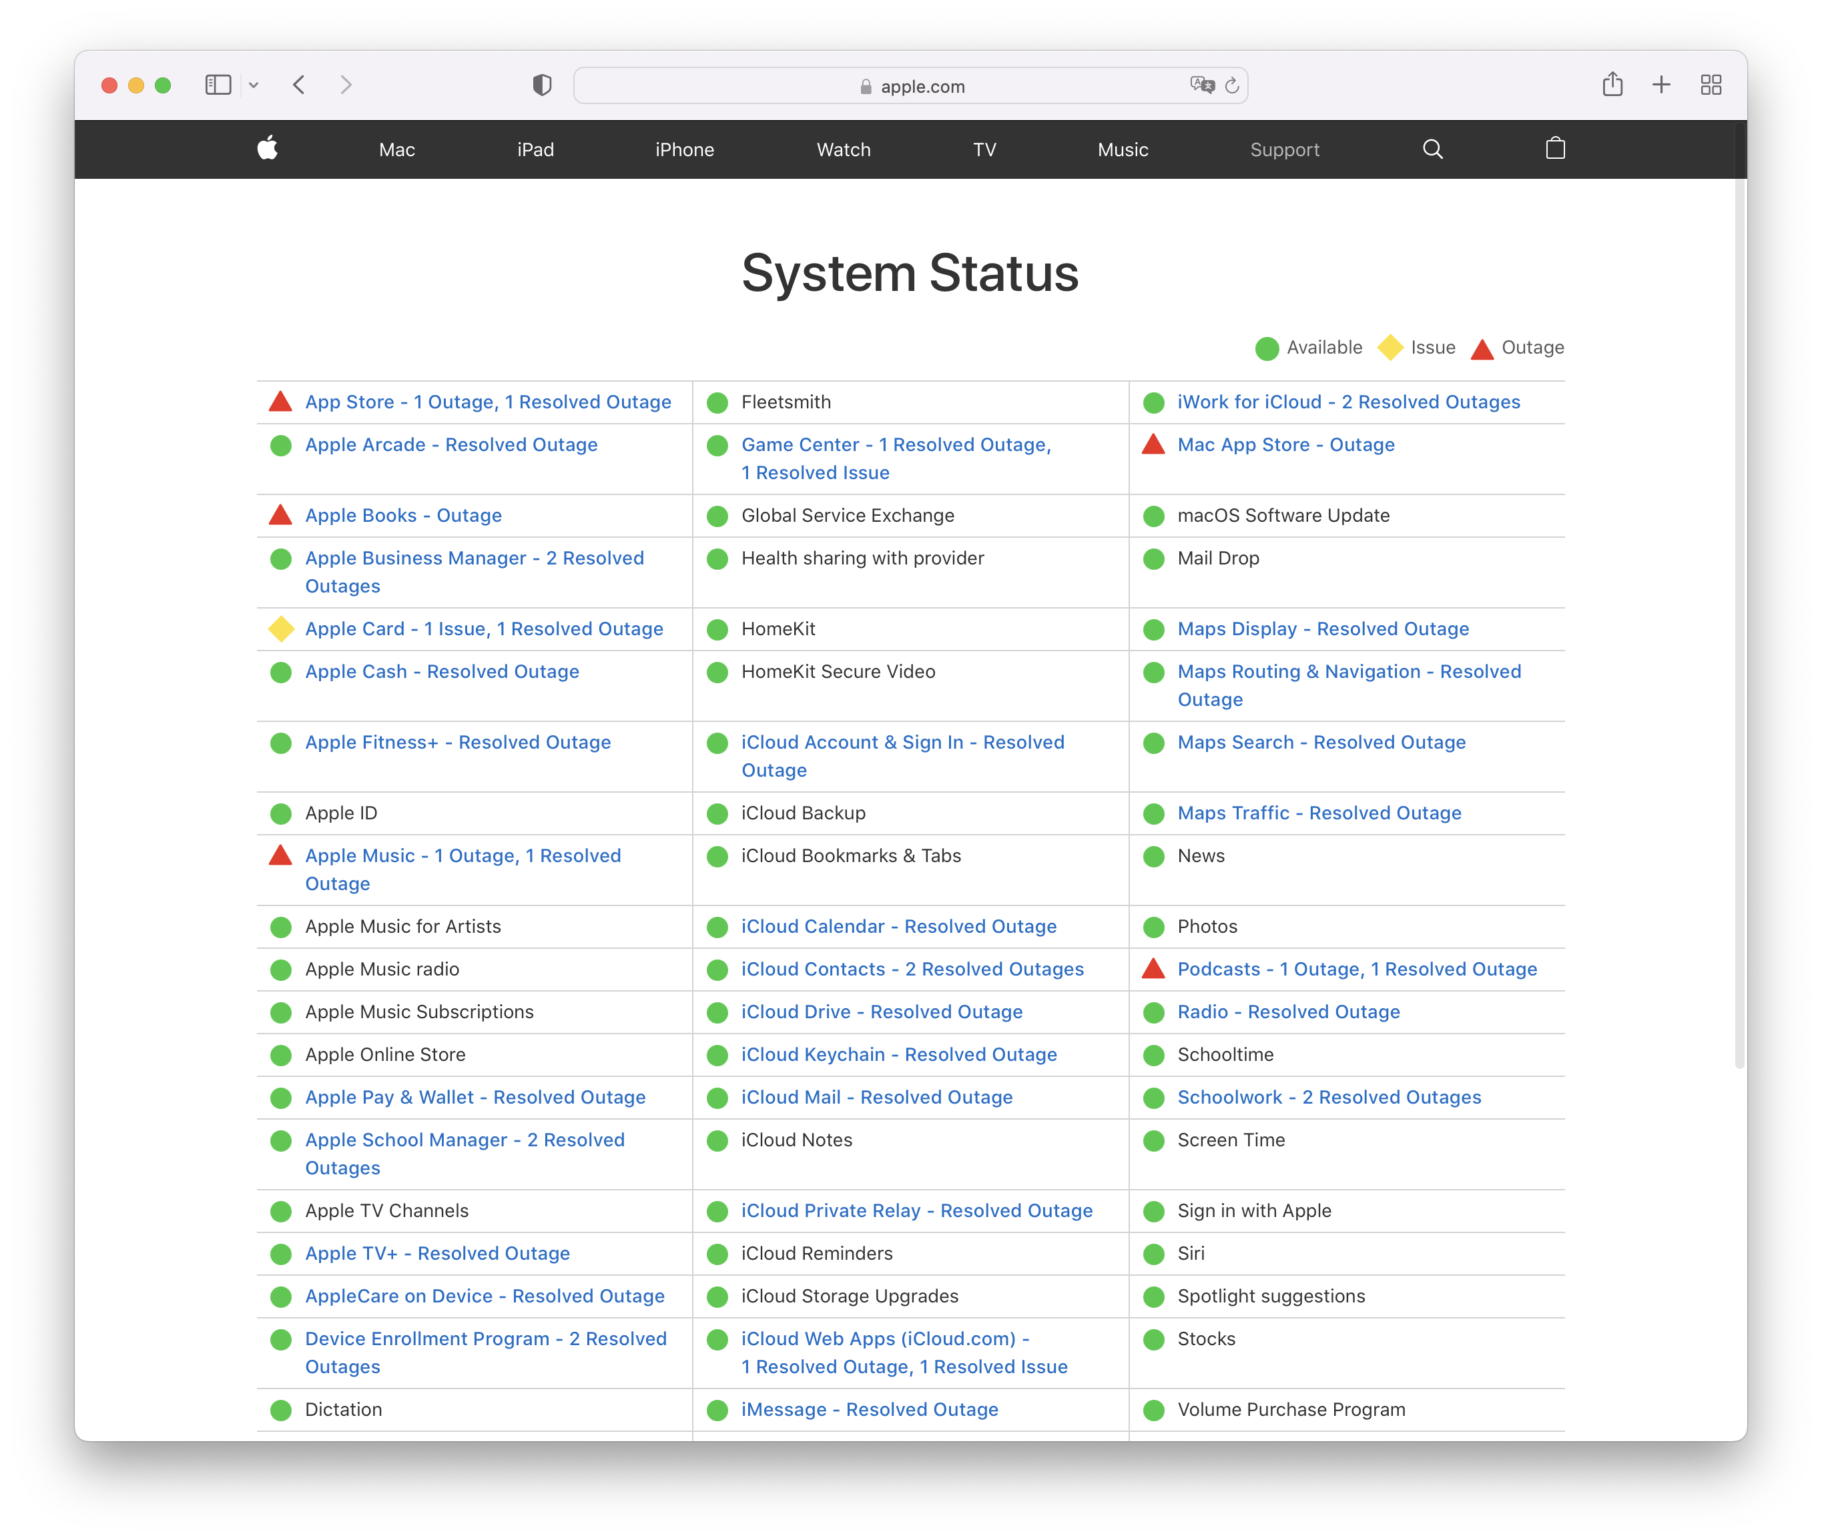Image resolution: width=1822 pixels, height=1540 pixels.
Task: Click red Outage legend triangle
Action: click(x=1482, y=349)
